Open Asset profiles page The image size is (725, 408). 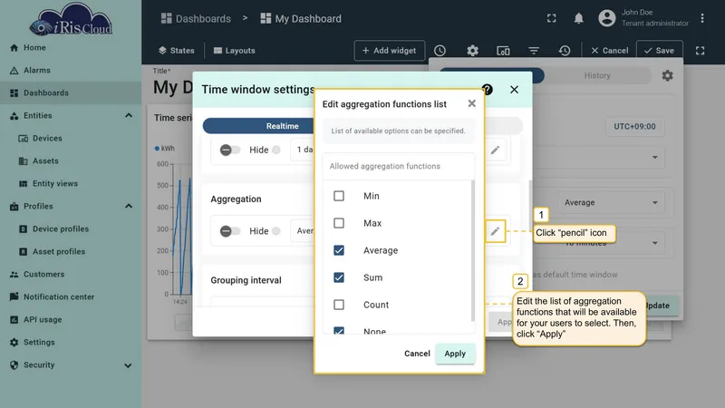coord(71,252)
